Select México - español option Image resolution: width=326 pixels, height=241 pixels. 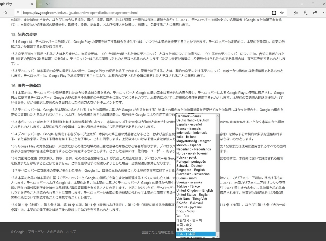tap(196, 145)
